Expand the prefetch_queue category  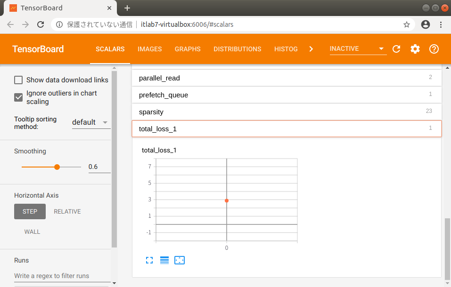[x=287, y=95]
